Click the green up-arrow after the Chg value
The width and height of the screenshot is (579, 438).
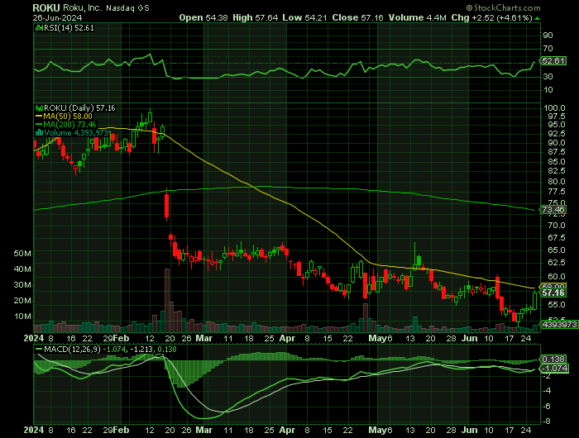[538, 18]
